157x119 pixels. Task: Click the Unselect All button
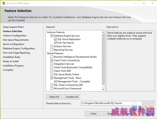coord(72,97)
